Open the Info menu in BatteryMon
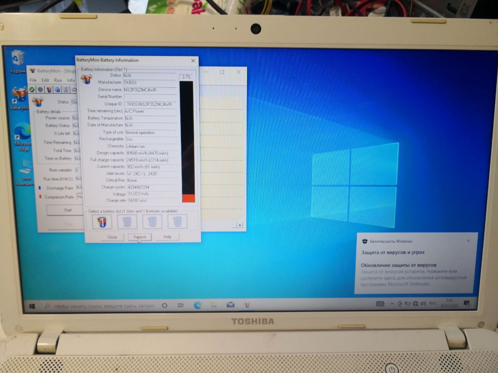This screenshot has width=498, height=373. (70, 80)
